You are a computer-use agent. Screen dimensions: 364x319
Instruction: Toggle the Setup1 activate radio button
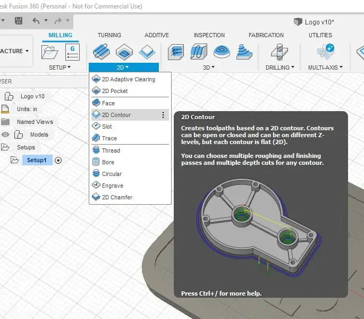click(x=58, y=161)
